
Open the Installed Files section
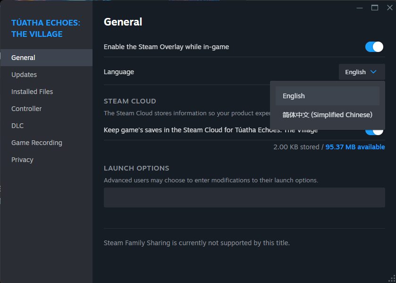click(32, 92)
